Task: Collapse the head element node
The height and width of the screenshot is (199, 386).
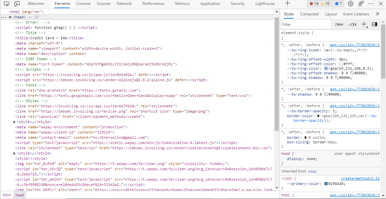Action: 10,17
